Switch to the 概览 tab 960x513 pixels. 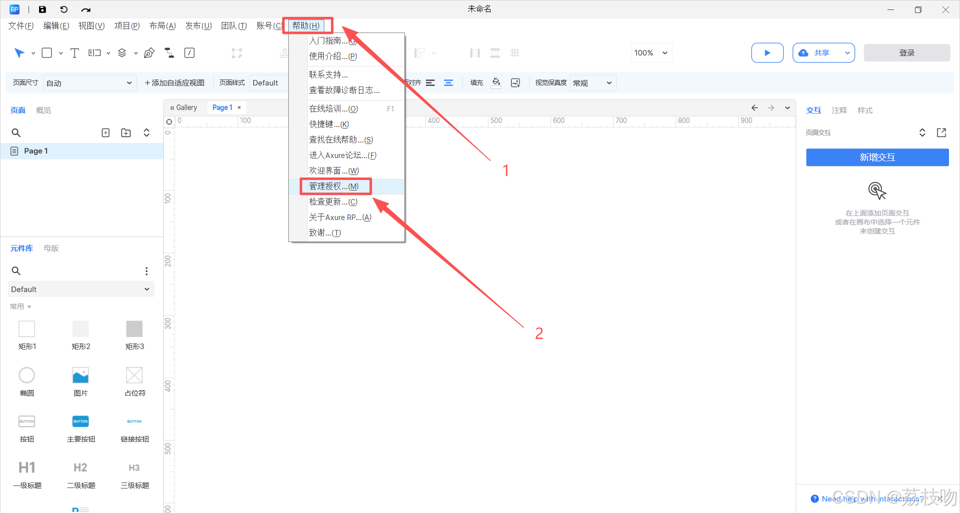(44, 110)
